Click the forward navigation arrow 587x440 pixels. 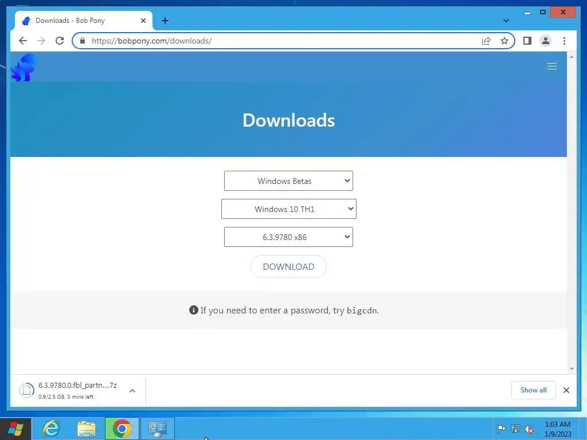[41, 41]
